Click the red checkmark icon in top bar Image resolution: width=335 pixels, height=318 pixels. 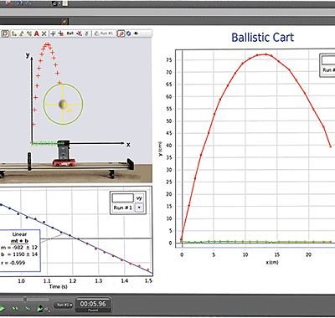pos(9,3)
